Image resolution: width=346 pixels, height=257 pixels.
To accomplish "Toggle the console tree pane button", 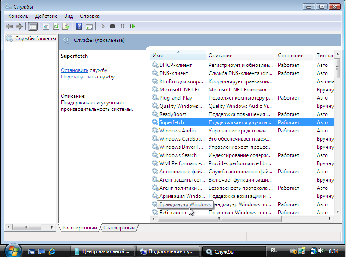I will tap(33, 26).
